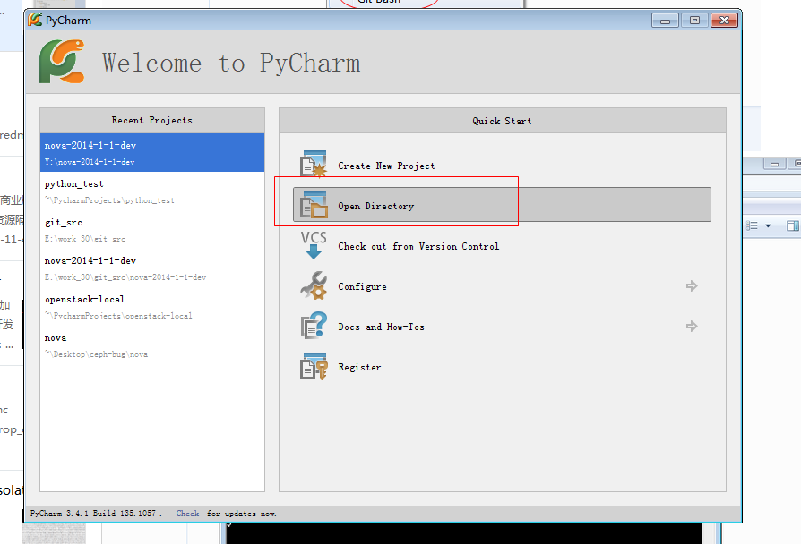Minimize the background explorer window
This screenshot has width=801, height=544.
click(775, 164)
